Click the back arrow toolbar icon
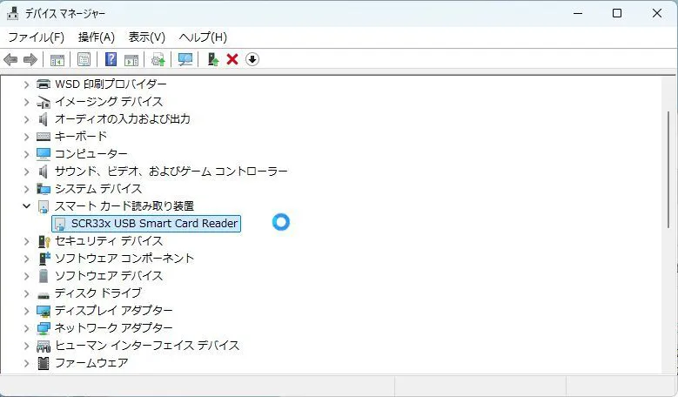The height and width of the screenshot is (397, 678). 10,59
